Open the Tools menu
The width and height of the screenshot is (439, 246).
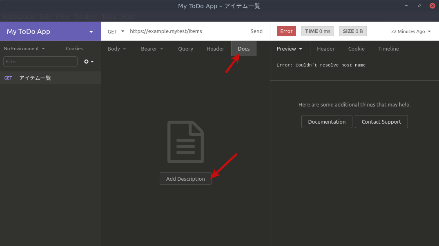[x=109, y=17]
